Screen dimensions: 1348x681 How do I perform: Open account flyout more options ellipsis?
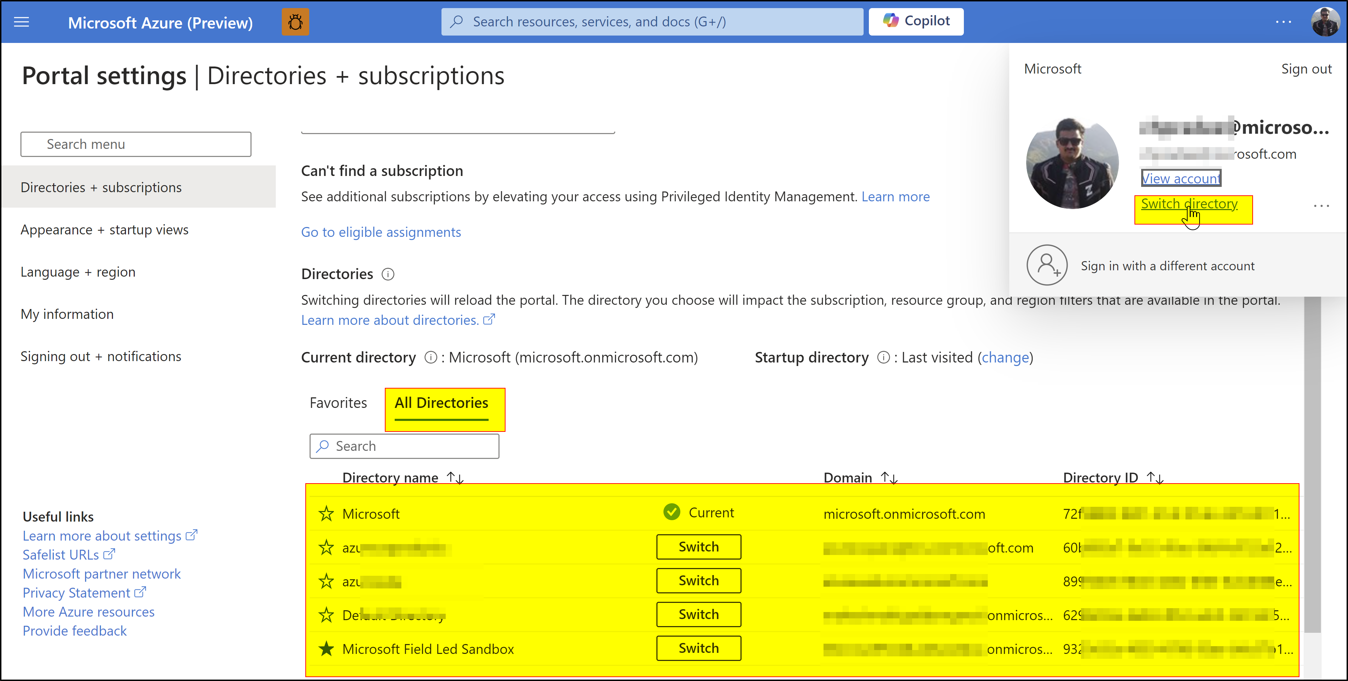[x=1321, y=206]
